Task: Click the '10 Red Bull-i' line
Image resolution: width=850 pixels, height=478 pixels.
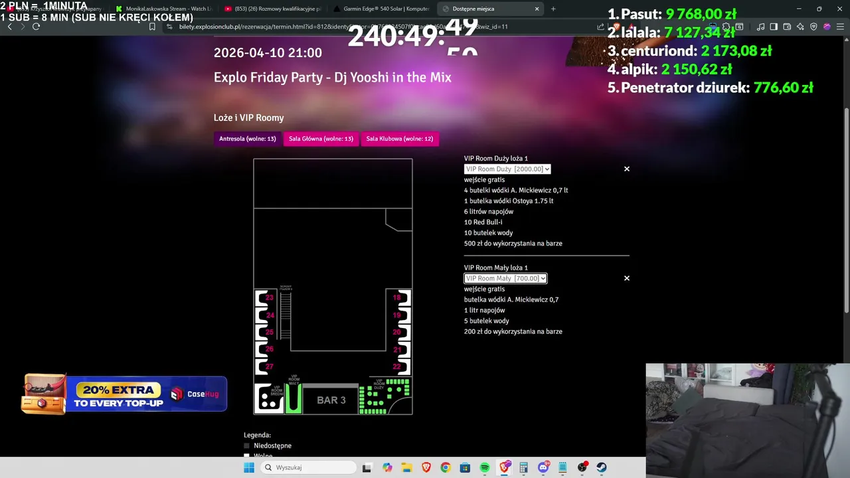Action: [483, 222]
